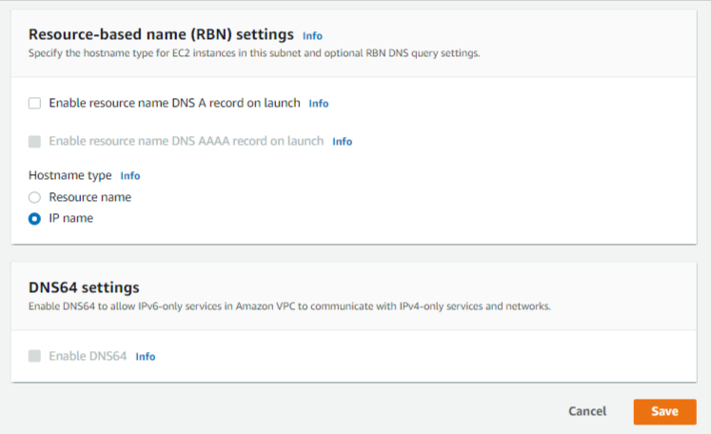Click the greyed-out DNS AAAA record checkbox

[34, 142]
